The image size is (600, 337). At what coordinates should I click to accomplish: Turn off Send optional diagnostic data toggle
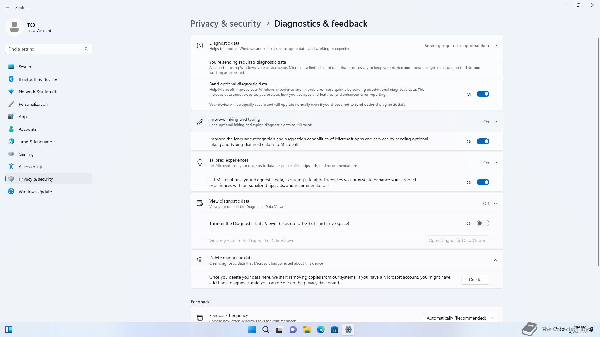click(483, 94)
